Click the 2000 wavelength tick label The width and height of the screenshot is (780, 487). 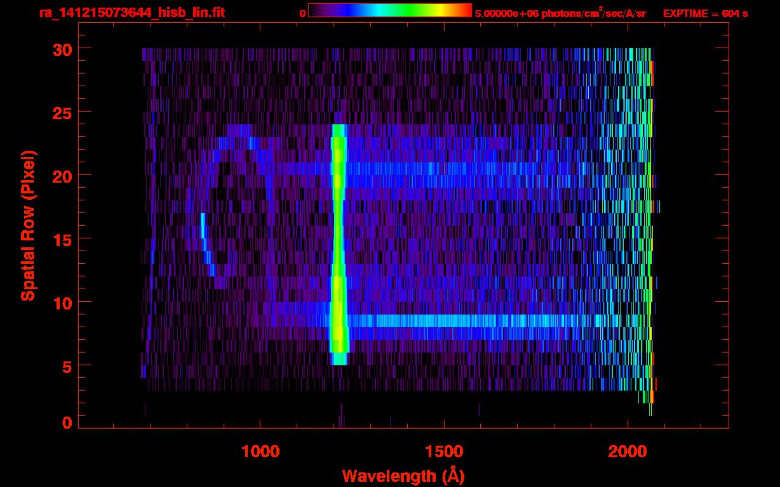click(628, 451)
